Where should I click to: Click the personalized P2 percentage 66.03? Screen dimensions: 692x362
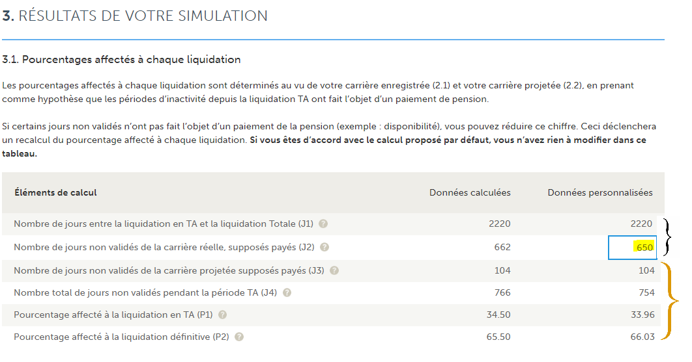coord(642,337)
